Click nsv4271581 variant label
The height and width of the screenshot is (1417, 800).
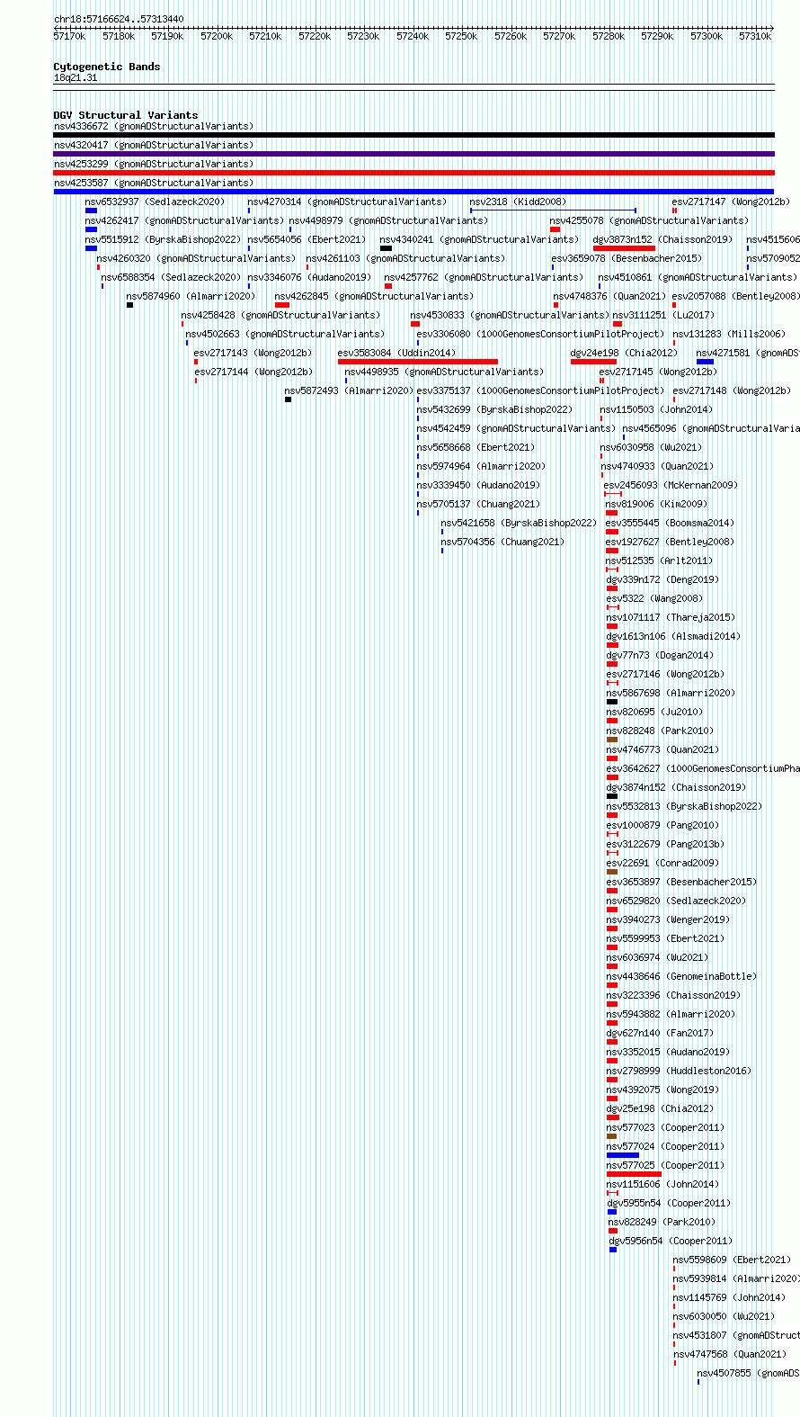click(x=748, y=353)
